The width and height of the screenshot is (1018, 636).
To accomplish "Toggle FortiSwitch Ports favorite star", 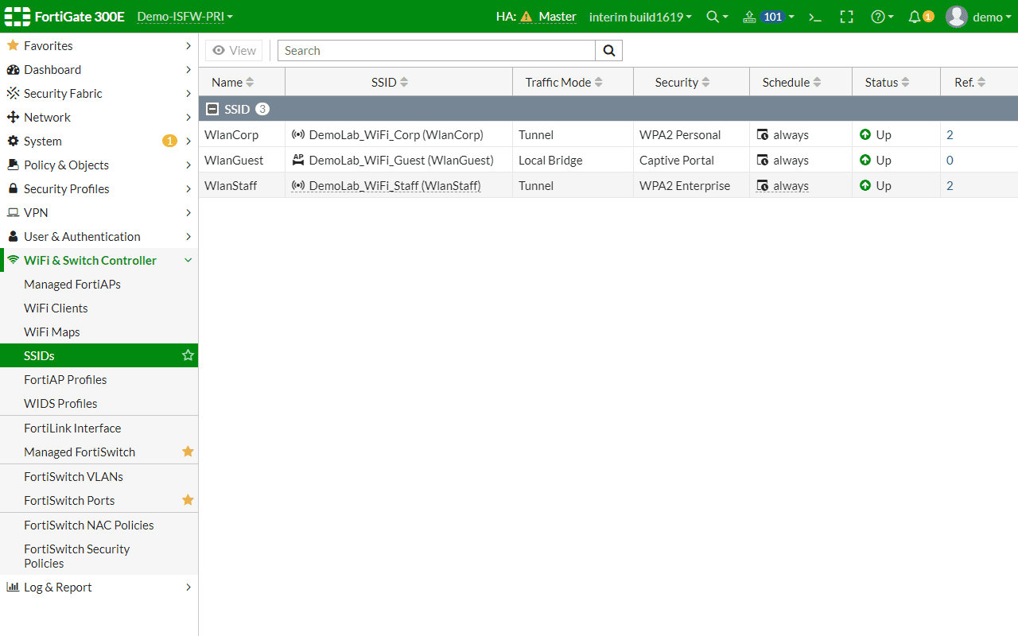I will click(188, 500).
